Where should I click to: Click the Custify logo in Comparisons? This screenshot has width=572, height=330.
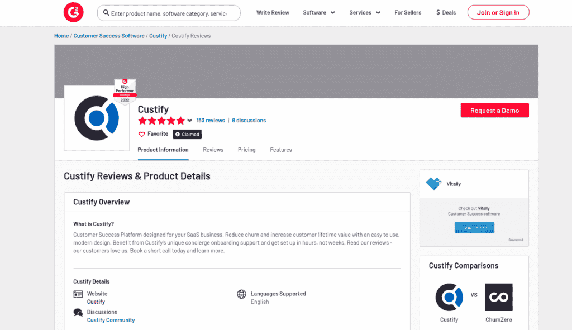449,297
